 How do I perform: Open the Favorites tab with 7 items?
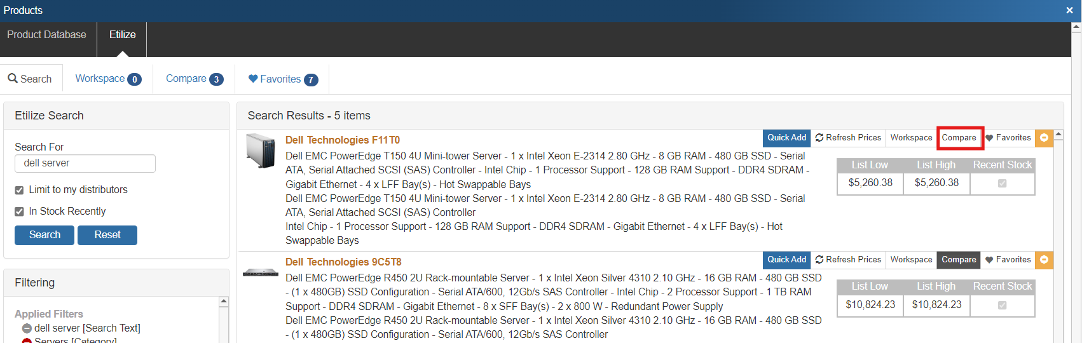282,79
